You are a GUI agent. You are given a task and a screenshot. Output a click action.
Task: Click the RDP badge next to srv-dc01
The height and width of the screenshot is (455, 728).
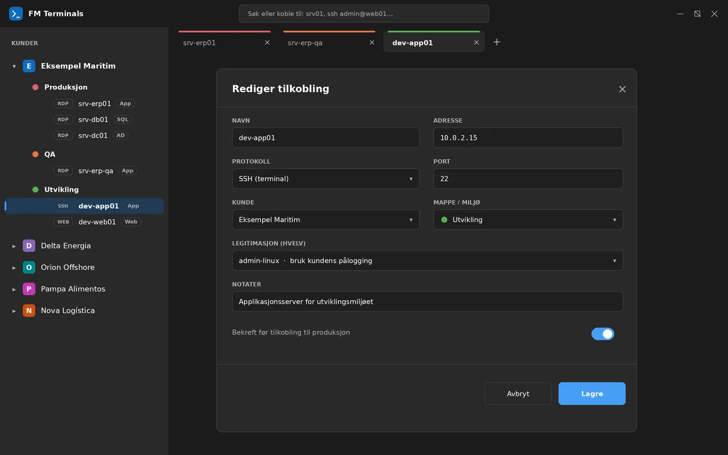(63, 135)
